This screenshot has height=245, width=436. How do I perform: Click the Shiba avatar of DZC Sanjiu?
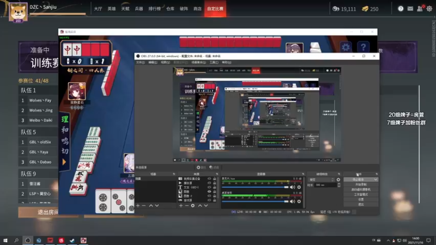pos(18,12)
